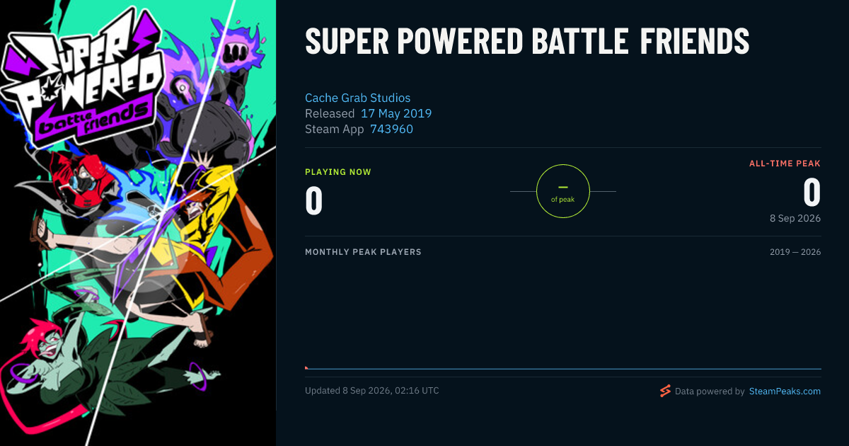Open Steam App ID 743960 link
The height and width of the screenshot is (446, 849).
click(391, 129)
